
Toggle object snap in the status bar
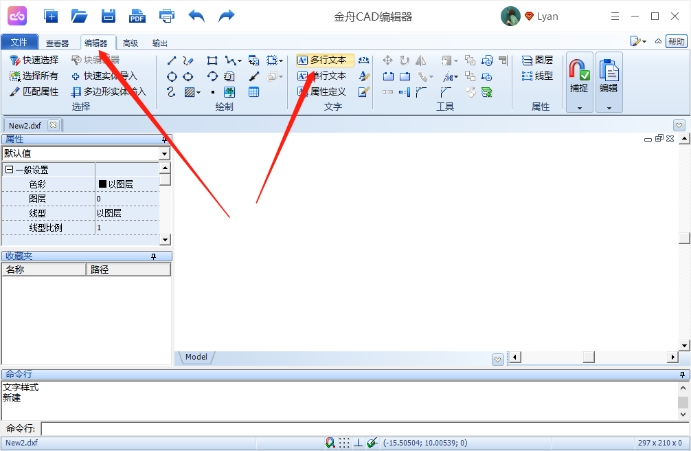coord(330,443)
